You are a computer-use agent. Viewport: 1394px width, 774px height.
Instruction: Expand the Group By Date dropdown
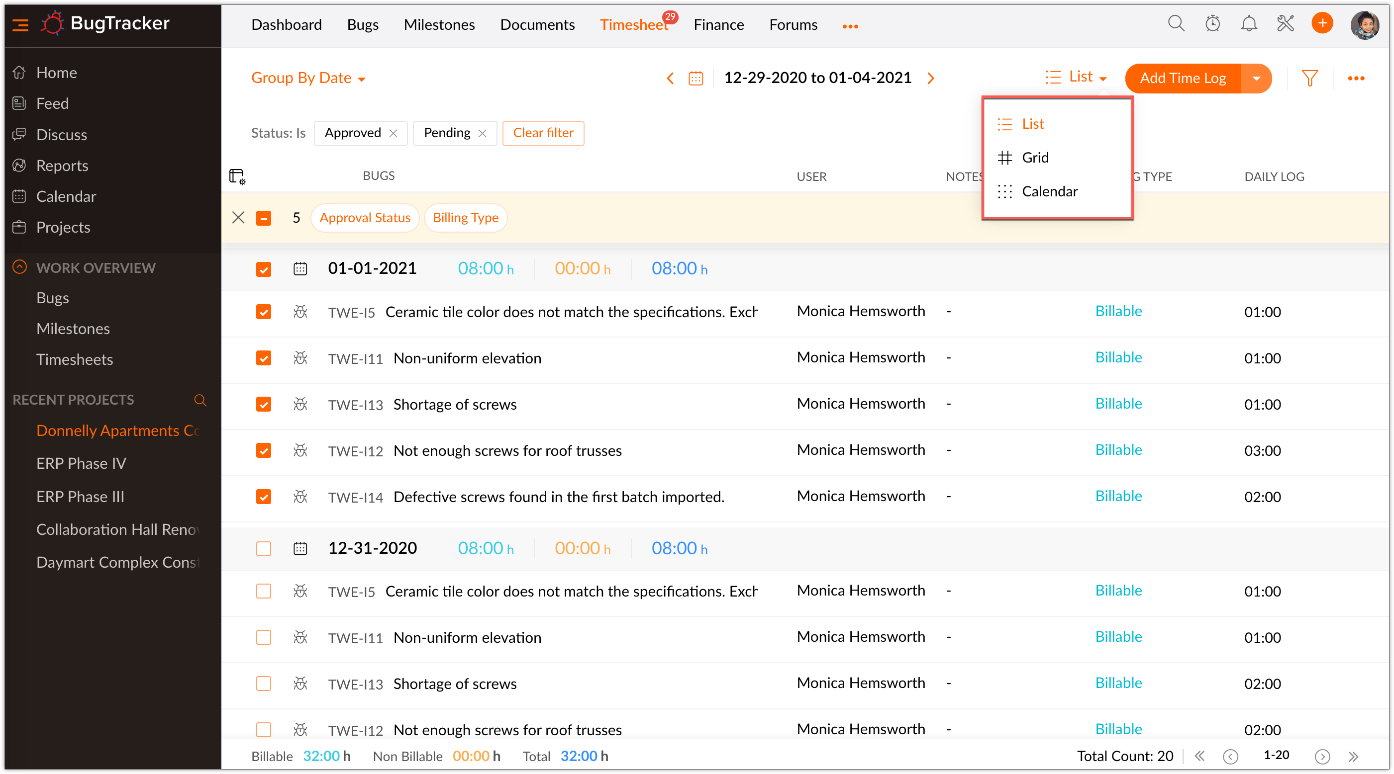coord(308,79)
